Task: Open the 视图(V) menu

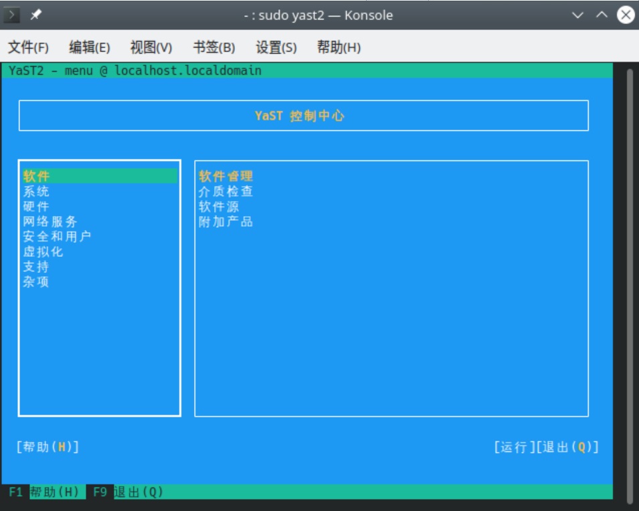Action: point(151,47)
